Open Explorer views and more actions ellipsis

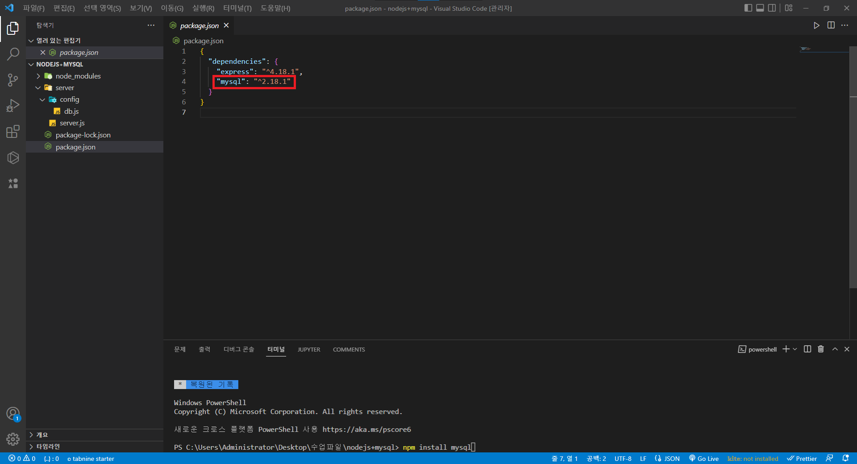coord(151,25)
